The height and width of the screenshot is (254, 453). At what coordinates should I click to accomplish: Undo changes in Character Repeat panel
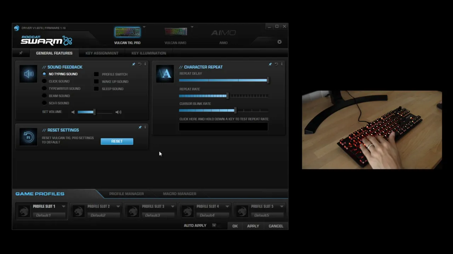(x=276, y=64)
